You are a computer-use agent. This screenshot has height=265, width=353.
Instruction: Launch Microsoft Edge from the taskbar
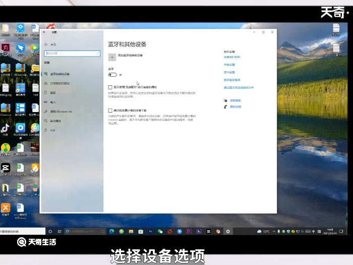coord(111,231)
